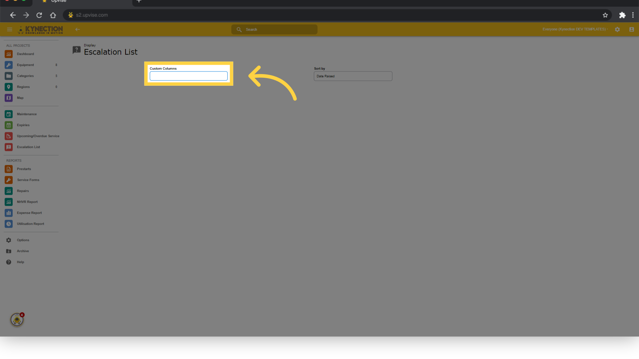639x359 pixels.
Task: Click the NHVR Report icon
Action: [x=9, y=202]
